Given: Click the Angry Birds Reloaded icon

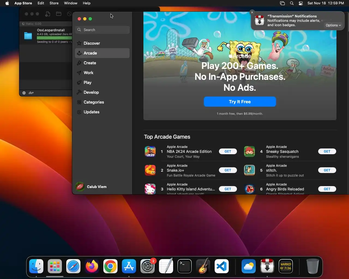Looking at the screenshot, I should click(249, 189).
